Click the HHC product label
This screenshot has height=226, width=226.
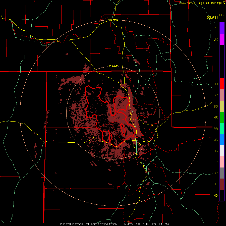[x=221, y=15]
